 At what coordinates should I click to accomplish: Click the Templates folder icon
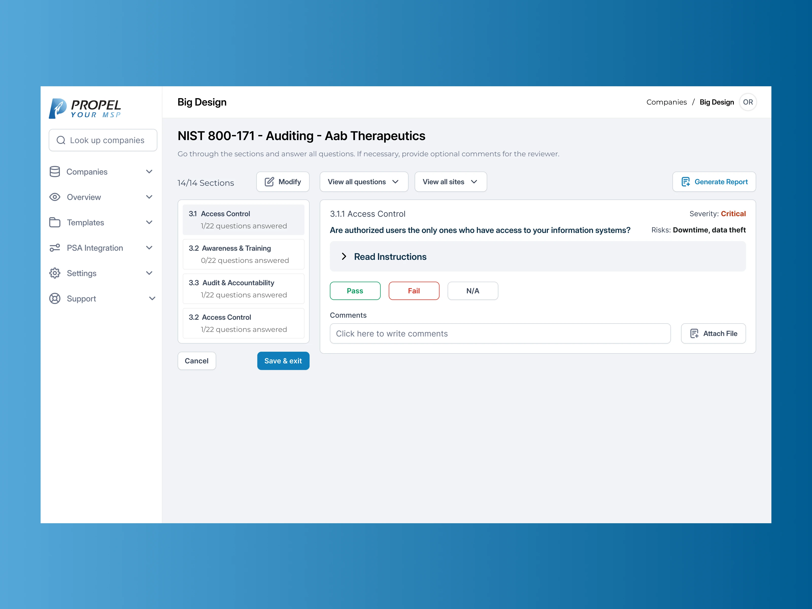55,223
